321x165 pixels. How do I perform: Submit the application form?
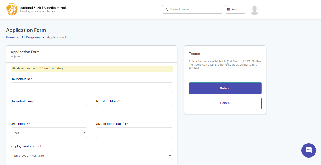pyautogui.click(x=225, y=88)
